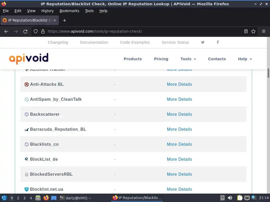
Task: Click the AntiSpam_by_CleanTalk icon
Action: 27,99
